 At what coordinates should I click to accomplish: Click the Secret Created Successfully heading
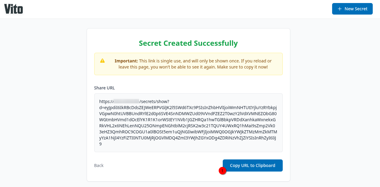188,43
